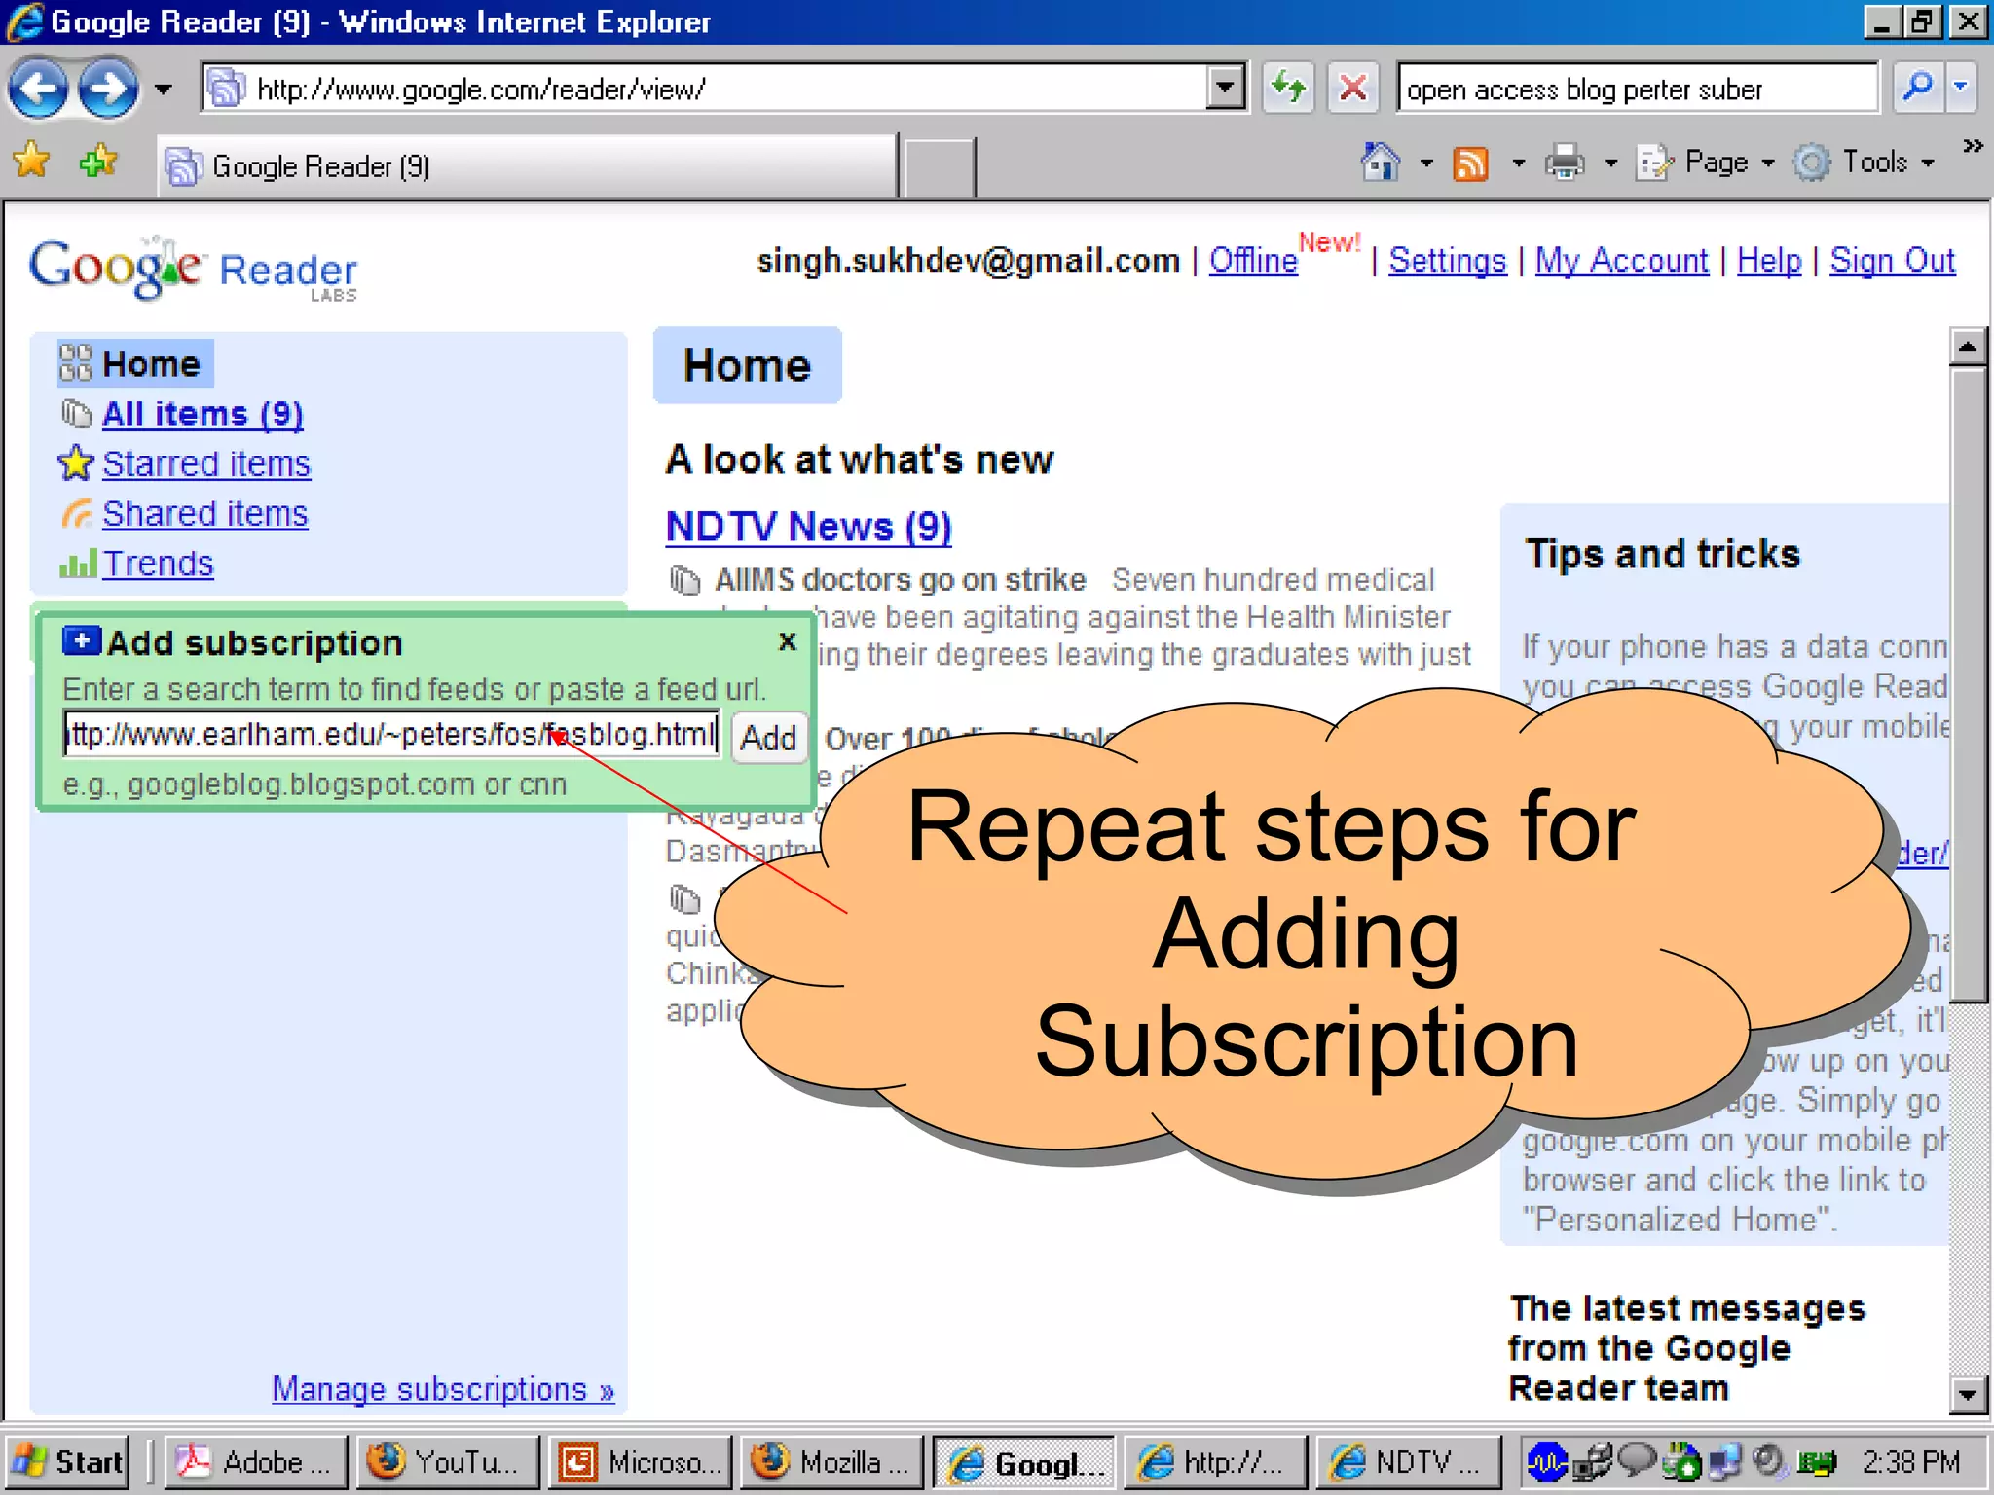Open the Favorites Center star icon
This screenshot has width=1994, height=1495.
[32, 162]
